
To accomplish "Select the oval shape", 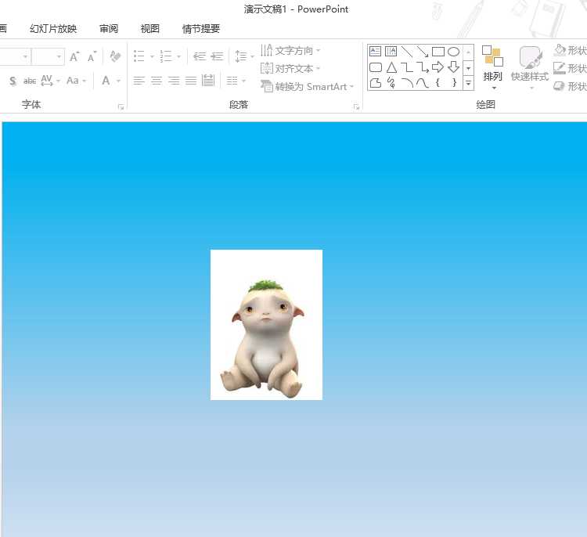I will click(x=453, y=52).
